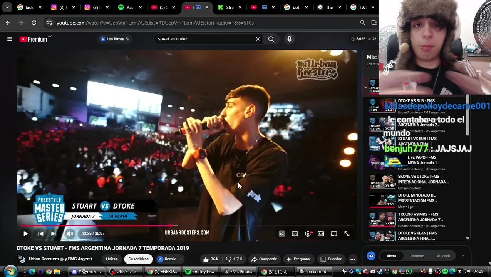Open Spotify Pr taskbar window
This screenshot has width=491, height=277.
coord(200,272)
